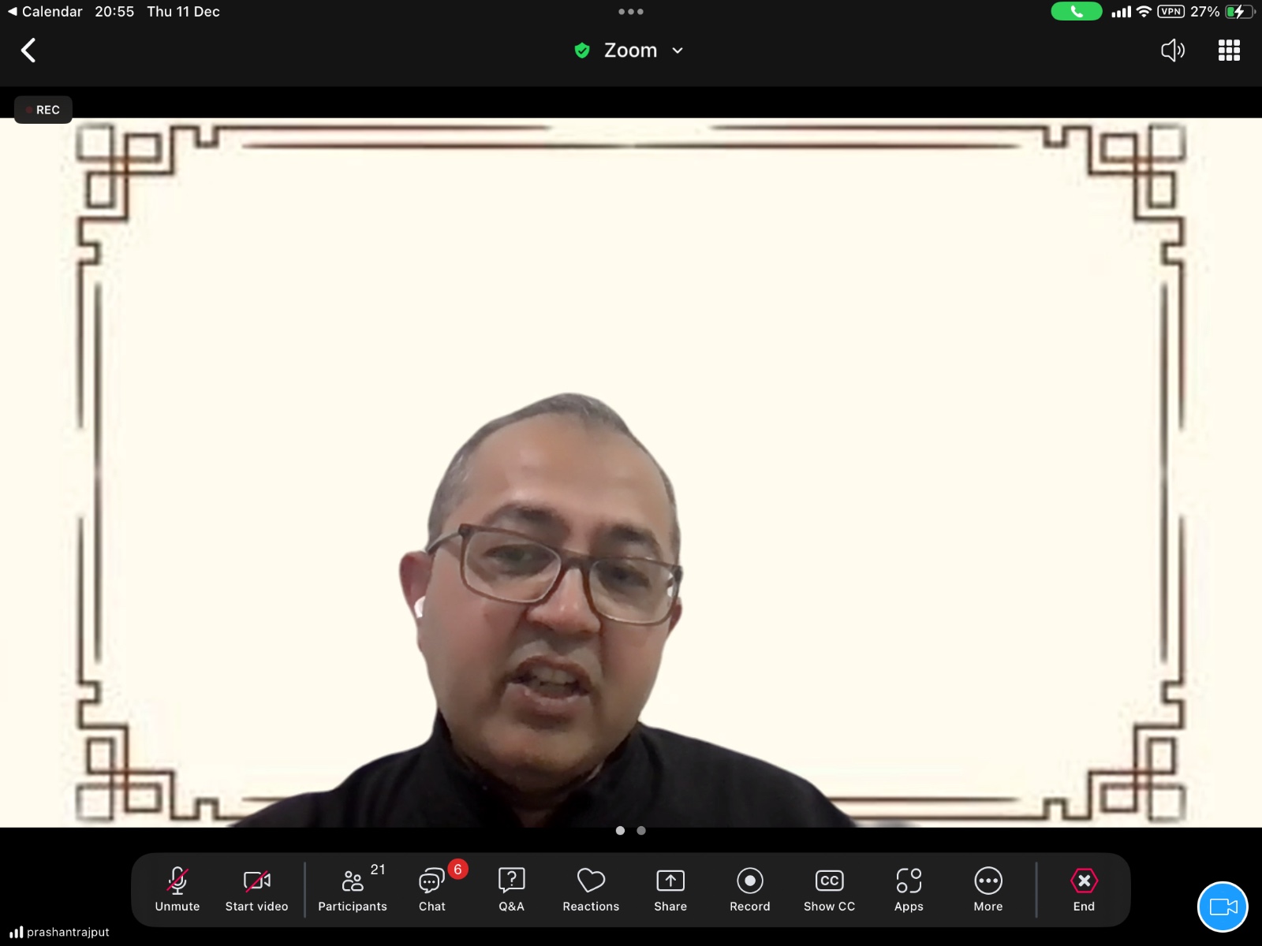Viewport: 1262px width, 946px height.
Task: Start video from the meeting toolbar
Action: [x=256, y=888]
